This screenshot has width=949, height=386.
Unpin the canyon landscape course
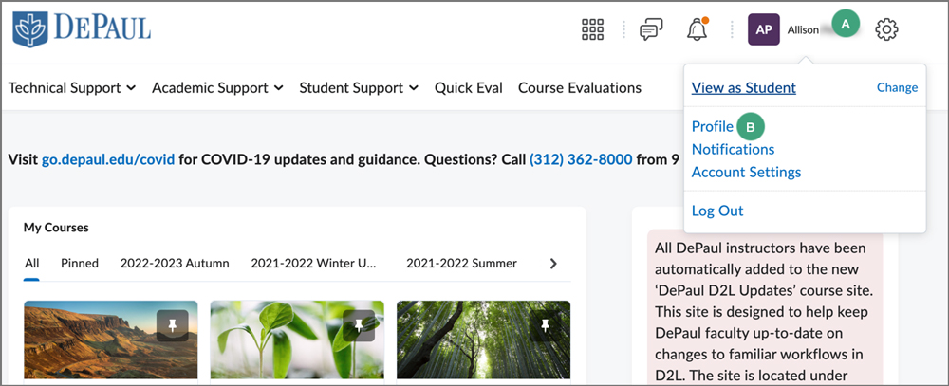173,325
